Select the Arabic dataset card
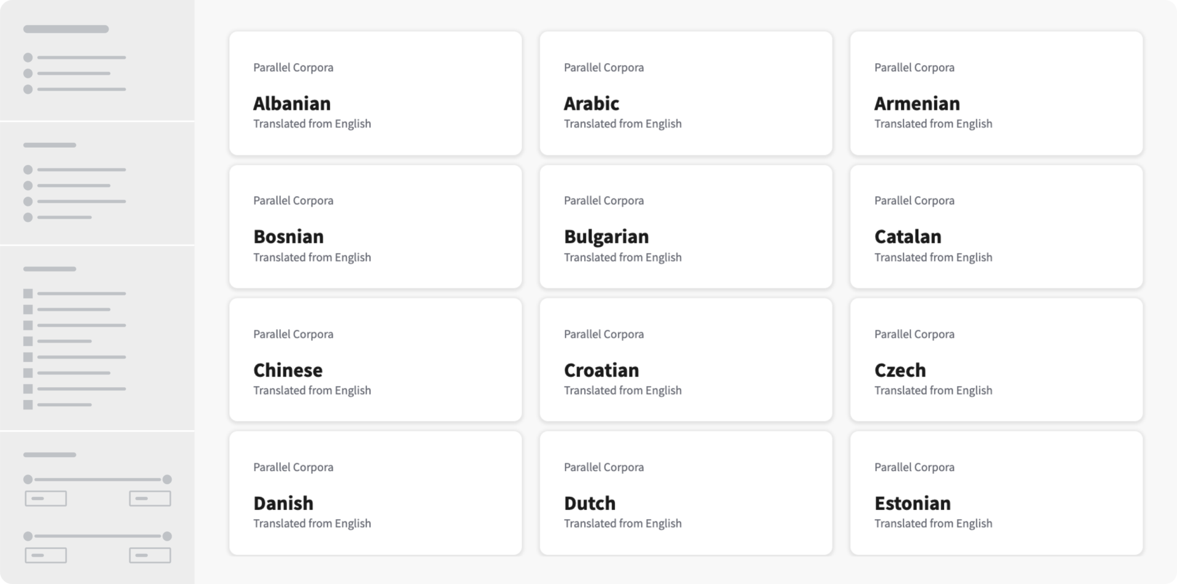 pos(686,93)
